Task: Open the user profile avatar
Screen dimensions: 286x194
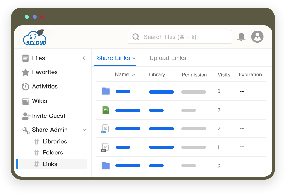Action: pyautogui.click(x=257, y=37)
